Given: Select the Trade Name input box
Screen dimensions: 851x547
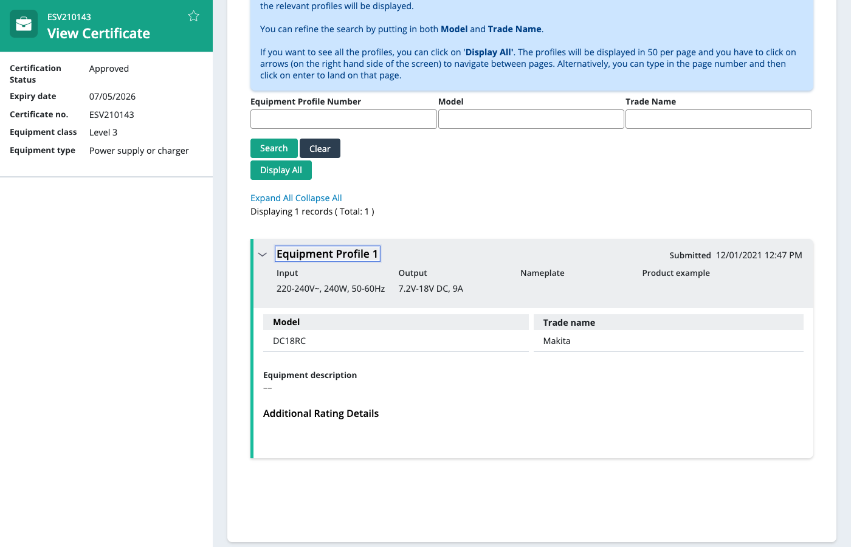Looking at the screenshot, I should click(x=718, y=119).
